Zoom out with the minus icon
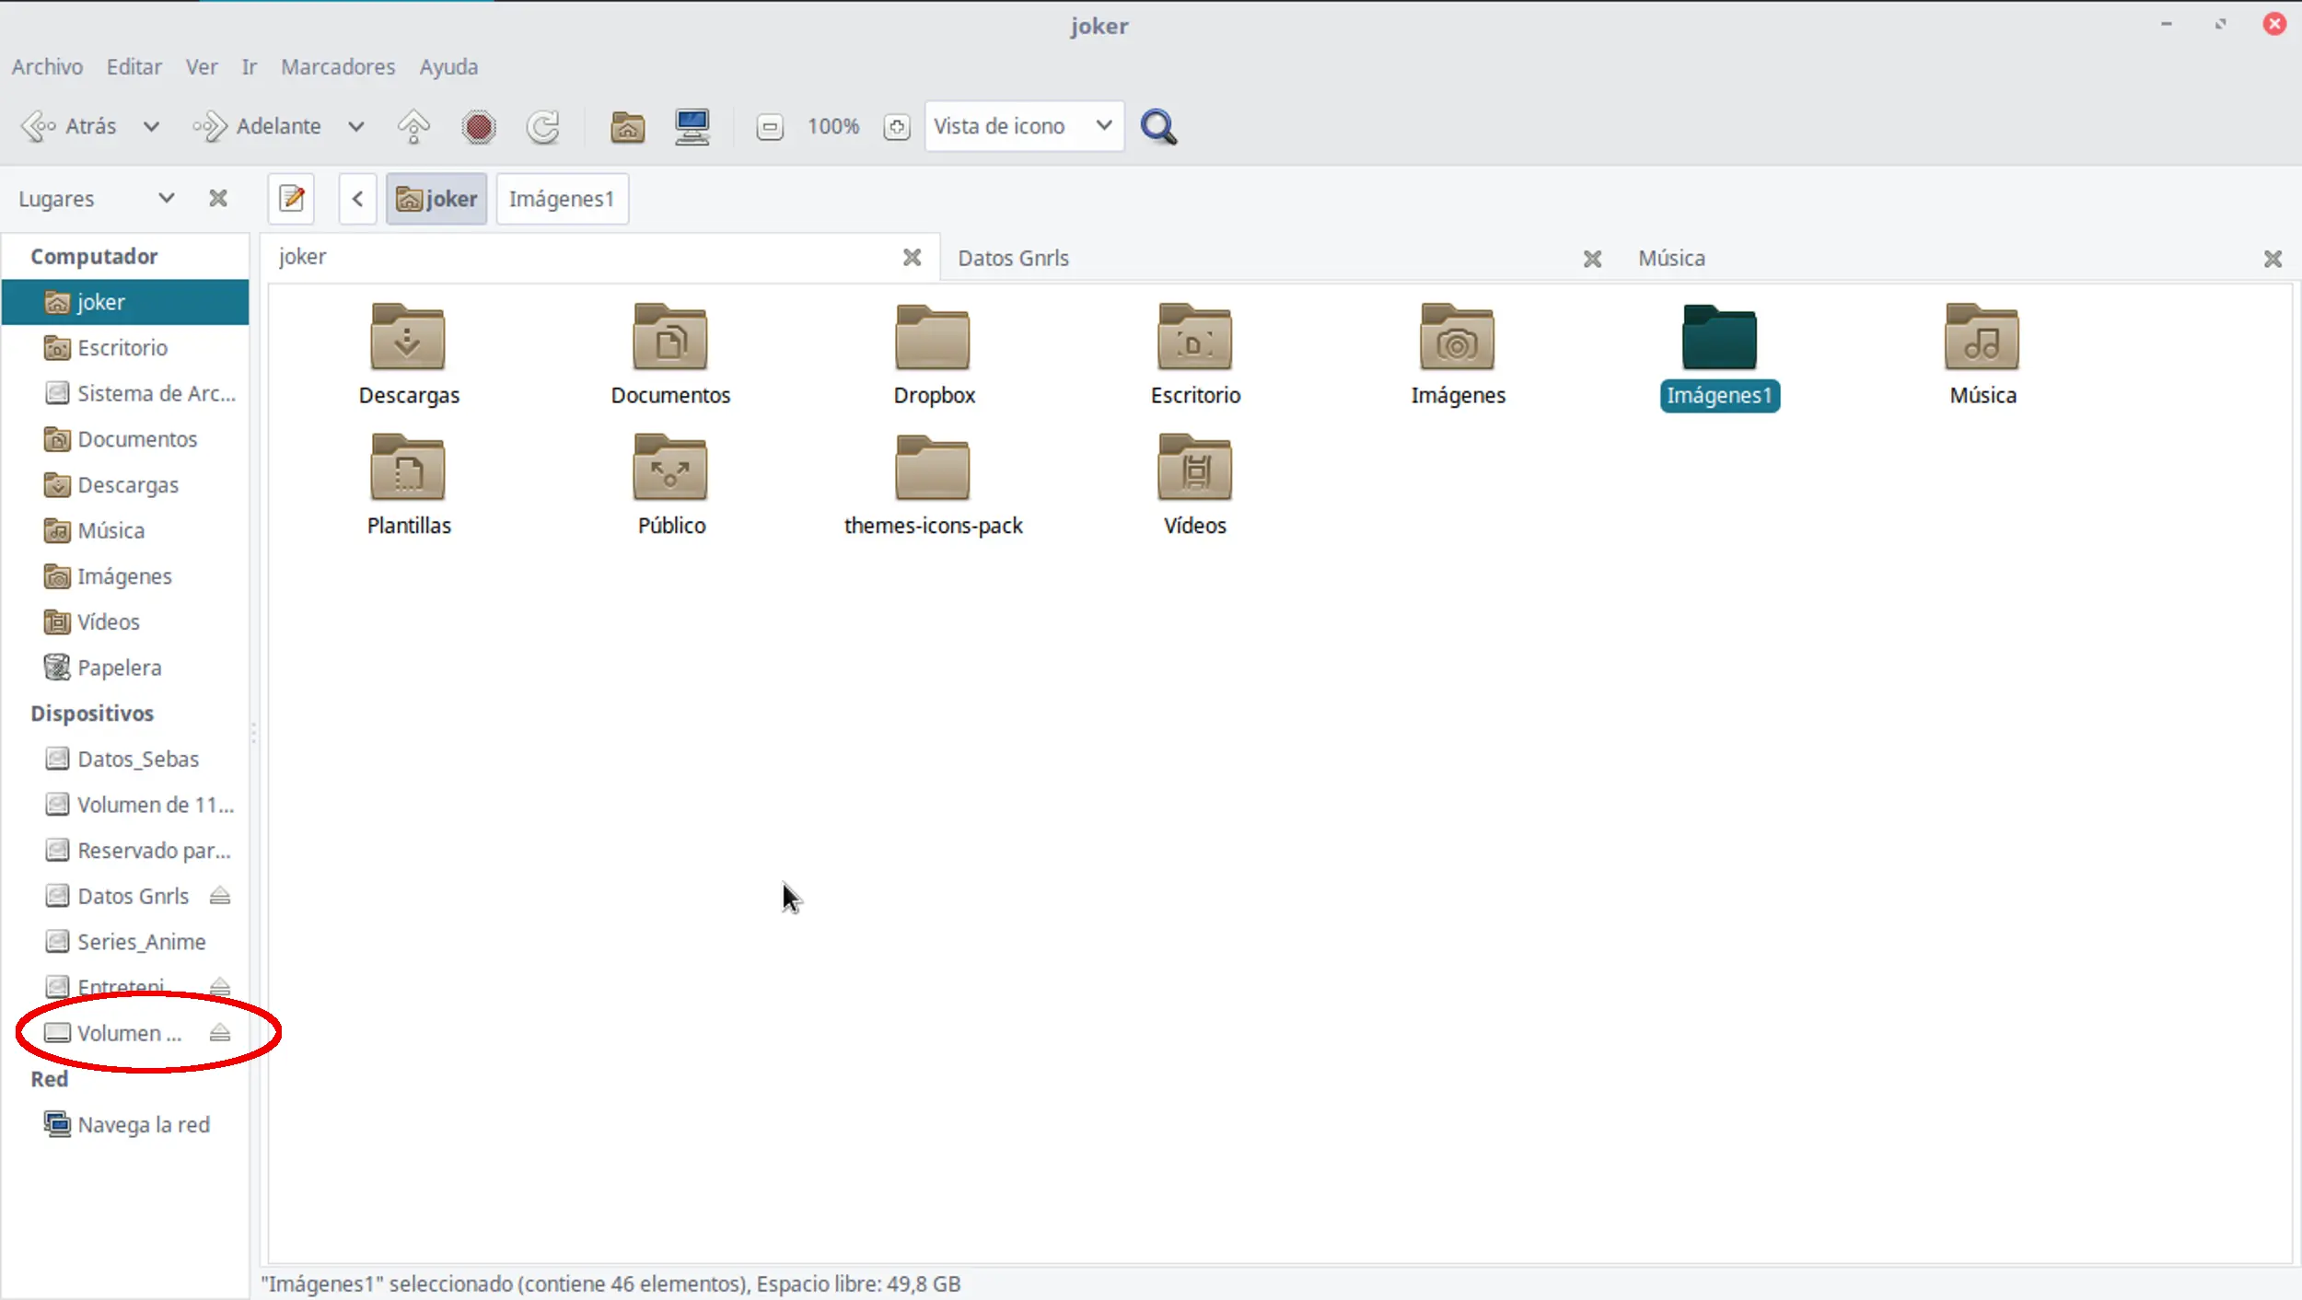This screenshot has width=2302, height=1300. (770, 126)
